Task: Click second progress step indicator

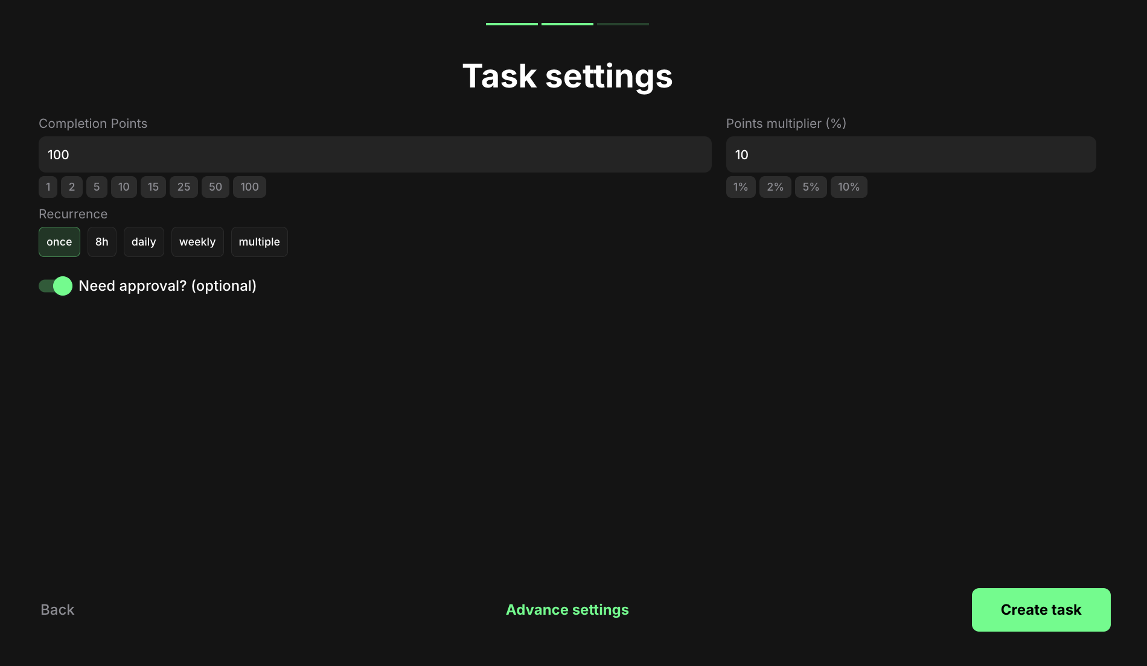Action: pos(567,24)
